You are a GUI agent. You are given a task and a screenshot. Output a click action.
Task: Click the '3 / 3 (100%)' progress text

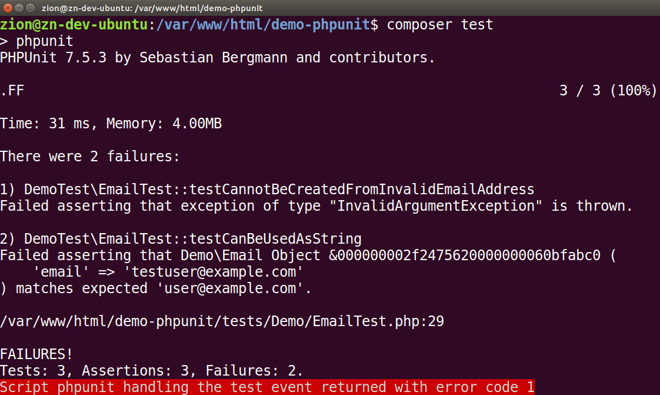608,91
